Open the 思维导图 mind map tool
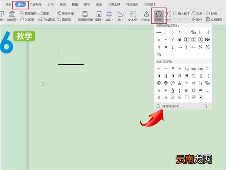This screenshot has width=226, height=170. click(65, 14)
